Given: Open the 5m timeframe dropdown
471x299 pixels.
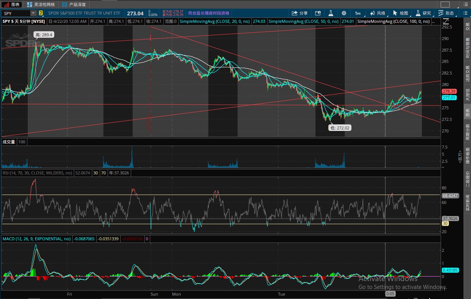Looking at the screenshot, I should (x=358, y=13).
